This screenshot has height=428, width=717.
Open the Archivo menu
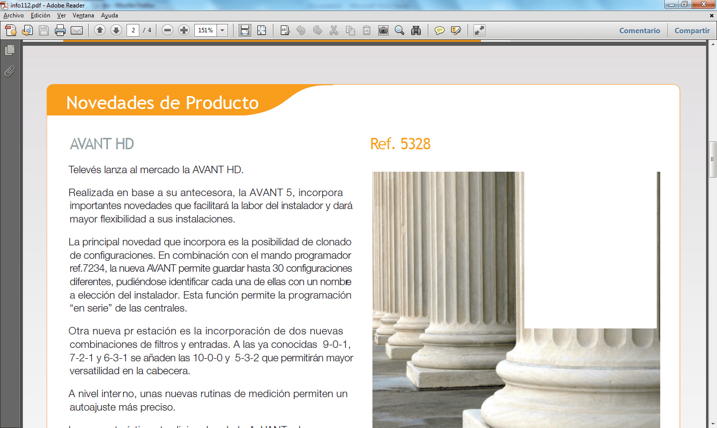13,15
